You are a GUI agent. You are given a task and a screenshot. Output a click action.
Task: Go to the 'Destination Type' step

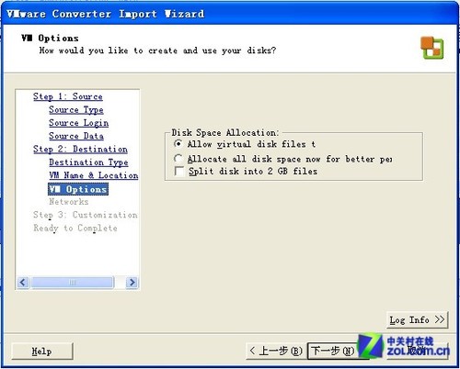88,162
